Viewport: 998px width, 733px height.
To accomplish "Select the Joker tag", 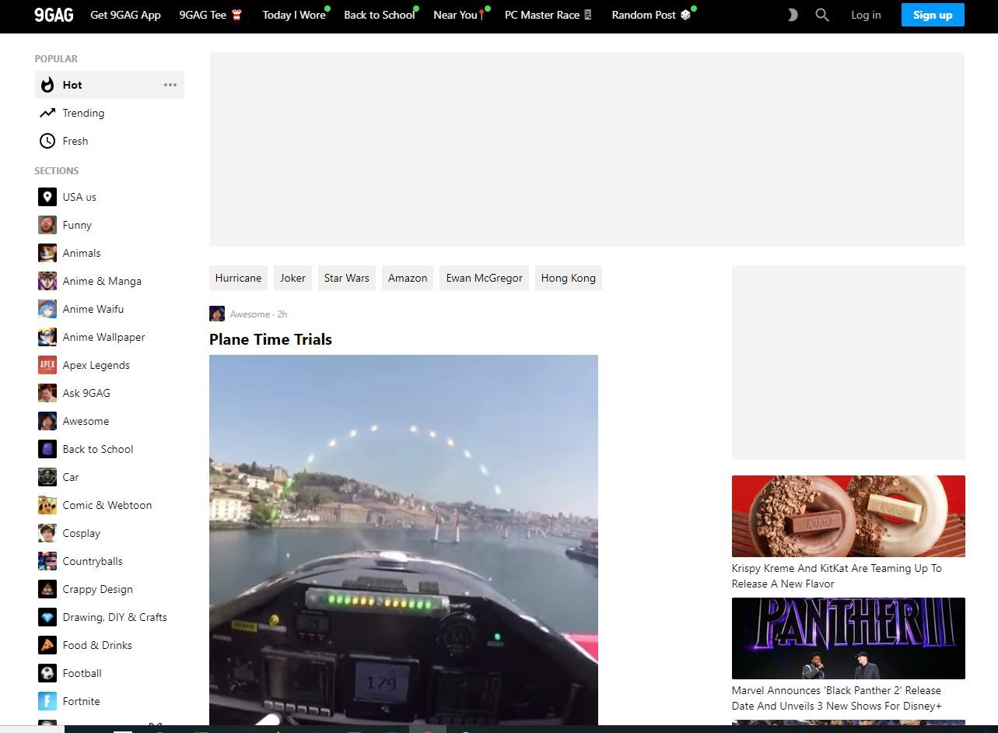I will pos(292,278).
